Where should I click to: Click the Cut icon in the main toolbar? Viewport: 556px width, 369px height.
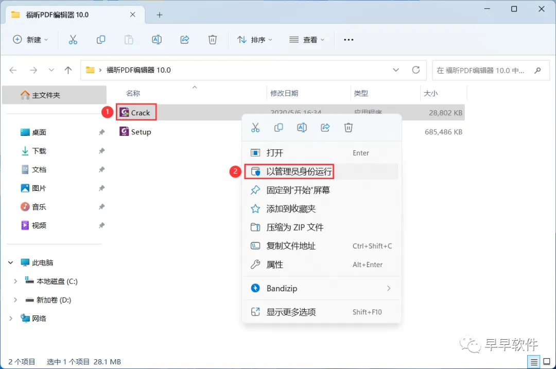click(x=73, y=40)
